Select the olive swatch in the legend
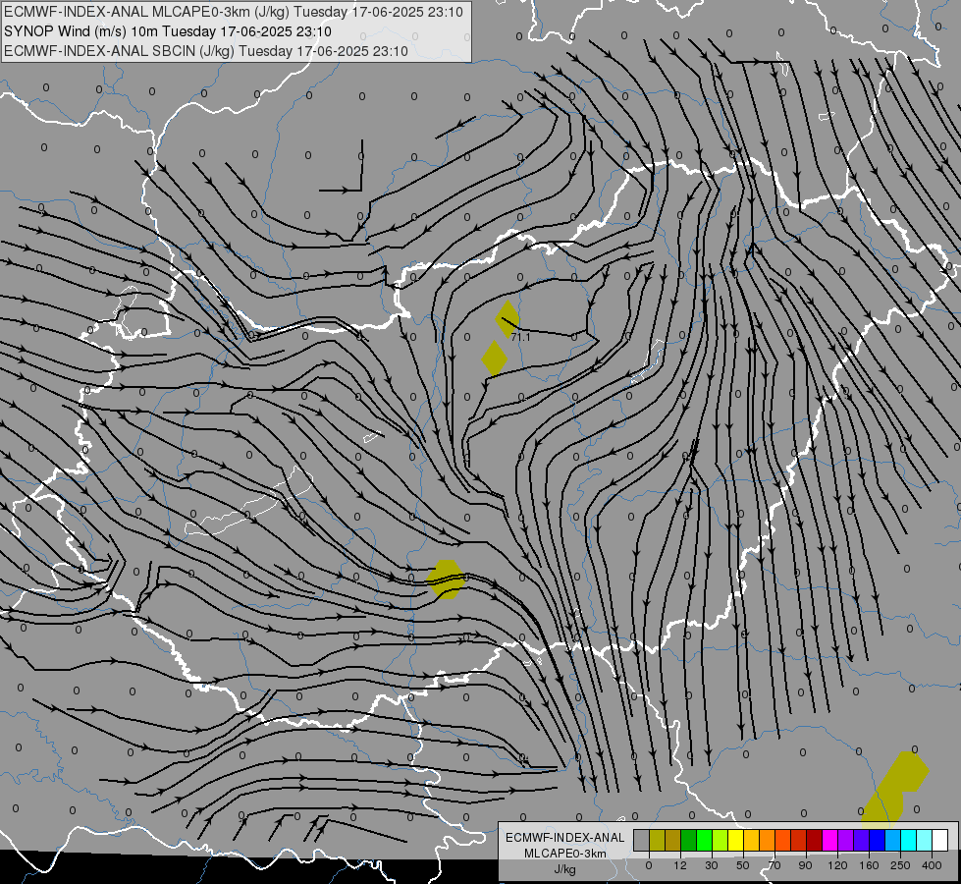 658,841
